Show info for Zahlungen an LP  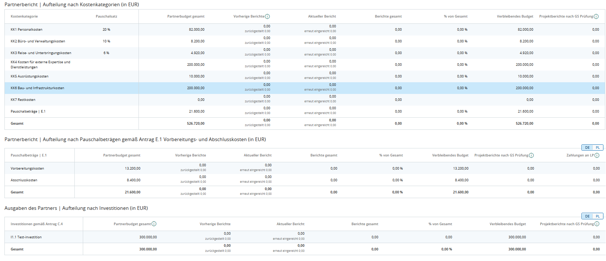coord(597,155)
